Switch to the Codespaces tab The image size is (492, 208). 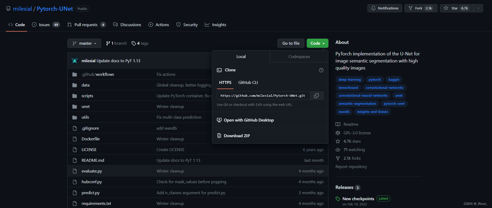click(299, 57)
